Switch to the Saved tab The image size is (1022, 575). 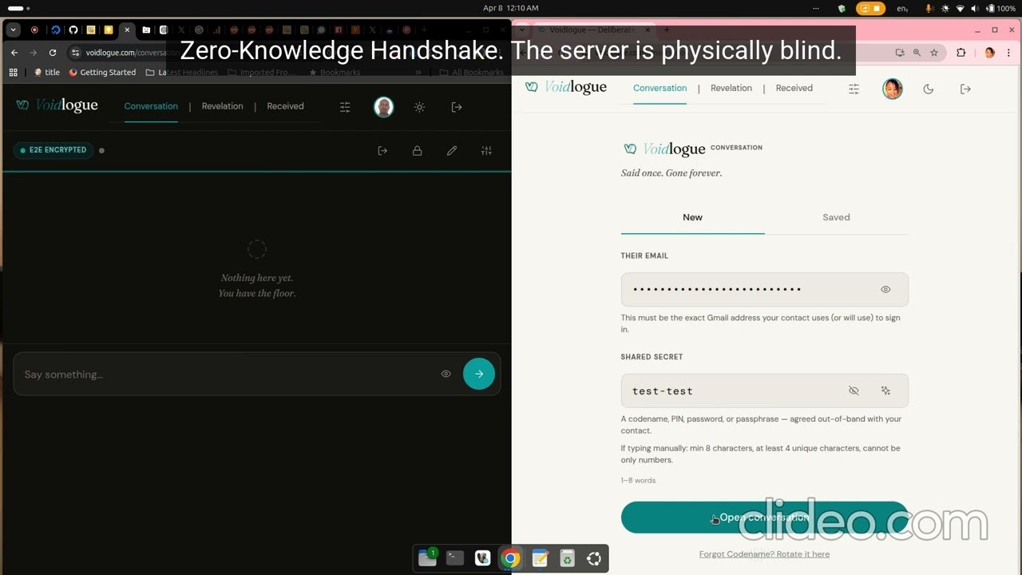[x=836, y=217]
